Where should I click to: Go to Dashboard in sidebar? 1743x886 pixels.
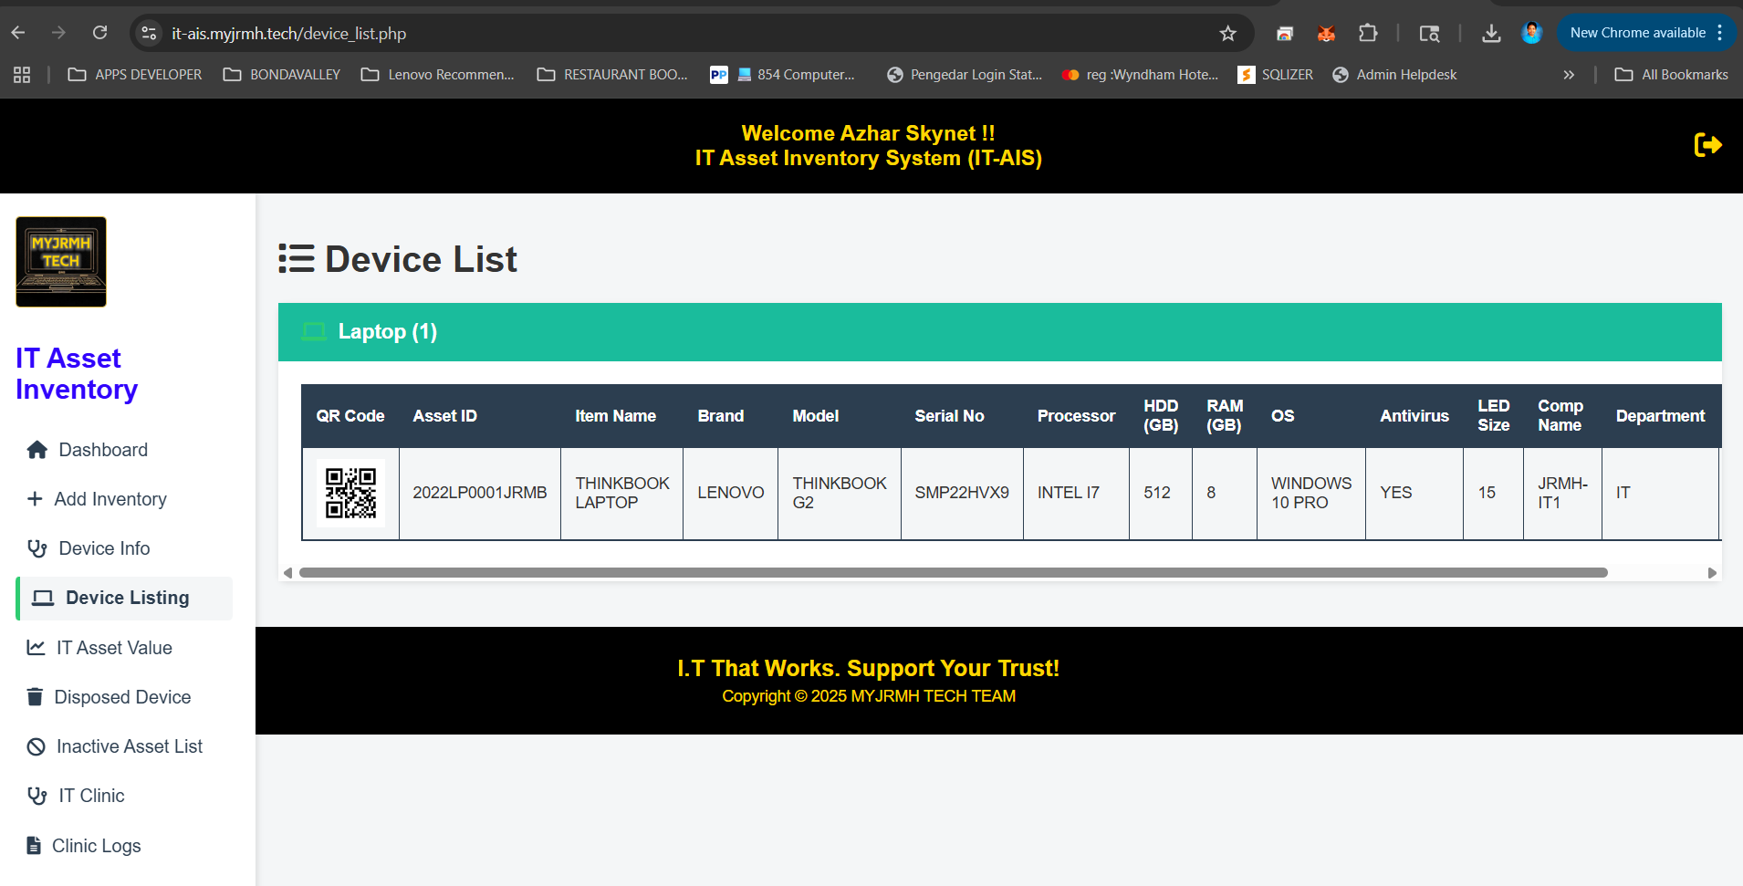click(102, 450)
